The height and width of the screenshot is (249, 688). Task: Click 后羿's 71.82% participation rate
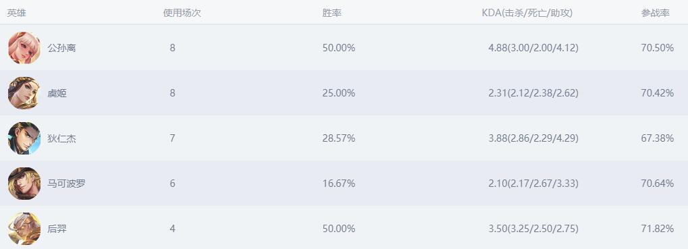(x=658, y=228)
